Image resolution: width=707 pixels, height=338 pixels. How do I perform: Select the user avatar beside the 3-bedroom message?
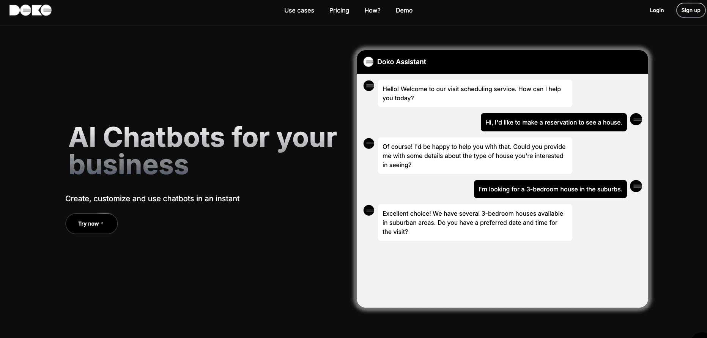[x=636, y=186]
